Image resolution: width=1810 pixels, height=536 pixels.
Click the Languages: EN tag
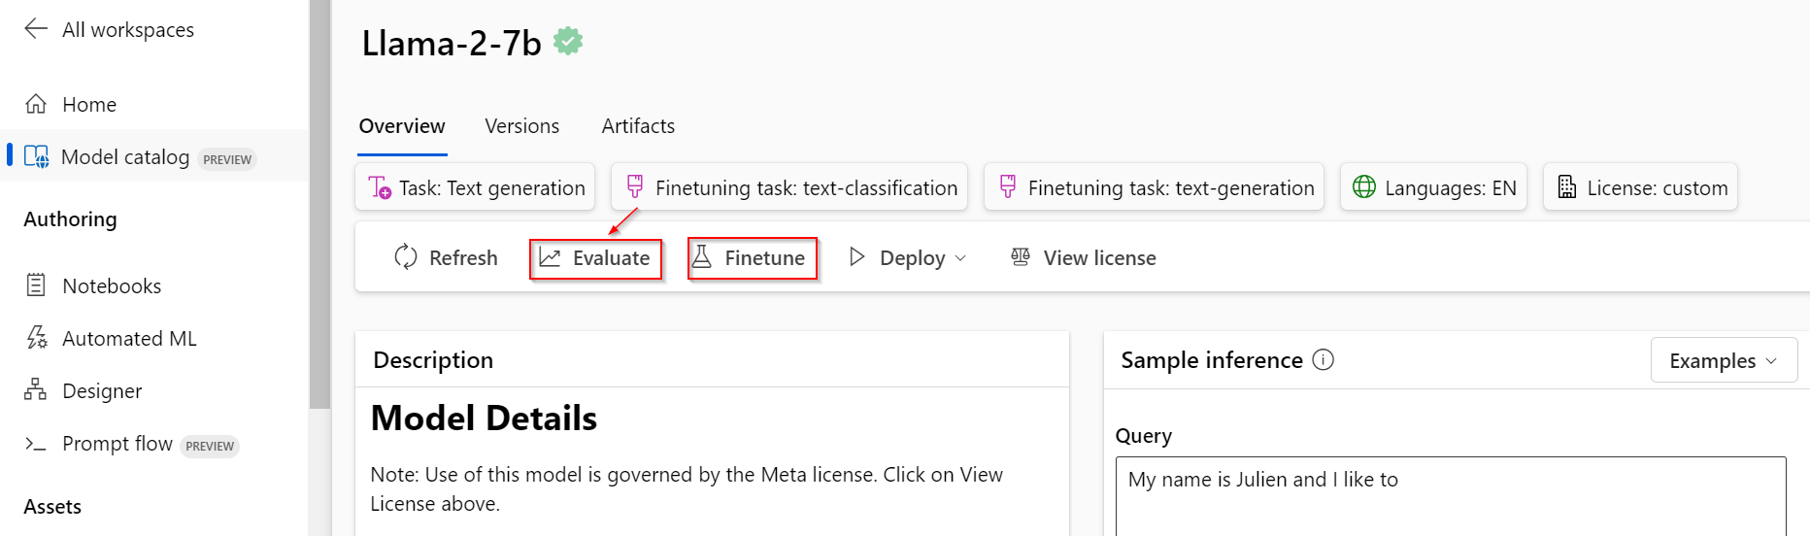click(1433, 186)
